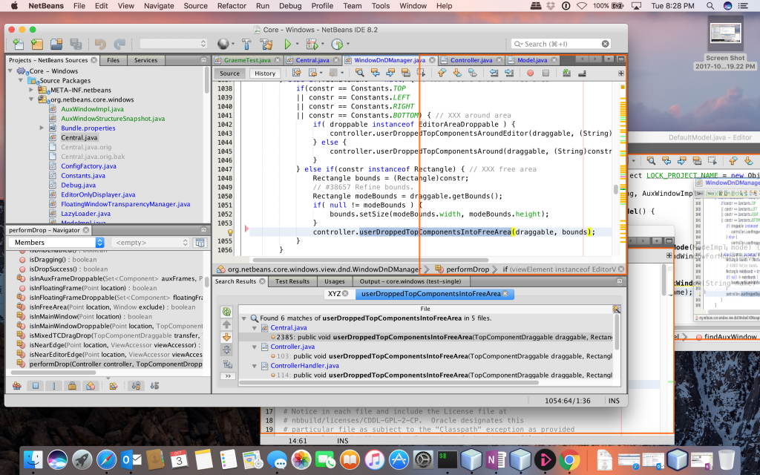
Task: Collapse the Source Packages node
Action: tap(21, 80)
